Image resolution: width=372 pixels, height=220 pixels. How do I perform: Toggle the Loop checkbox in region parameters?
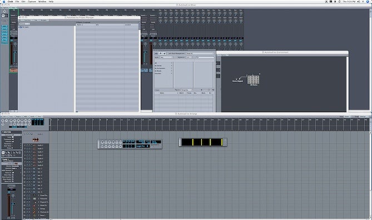tap(13, 137)
